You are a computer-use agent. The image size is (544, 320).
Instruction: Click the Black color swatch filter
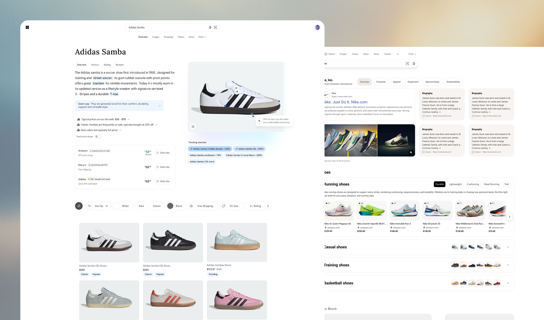point(170,206)
